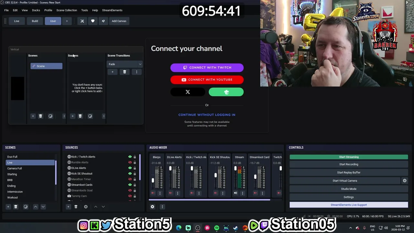Open the Scene Collection menu

point(67,10)
